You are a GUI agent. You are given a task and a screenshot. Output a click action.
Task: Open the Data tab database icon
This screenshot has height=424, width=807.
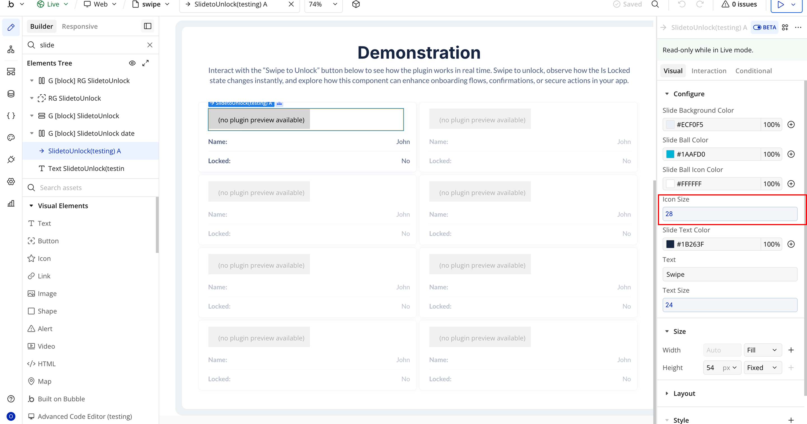point(11,94)
